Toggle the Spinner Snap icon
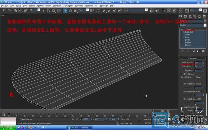Image resolution: width=208 pixels, height=130 pixels. (120, 11)
